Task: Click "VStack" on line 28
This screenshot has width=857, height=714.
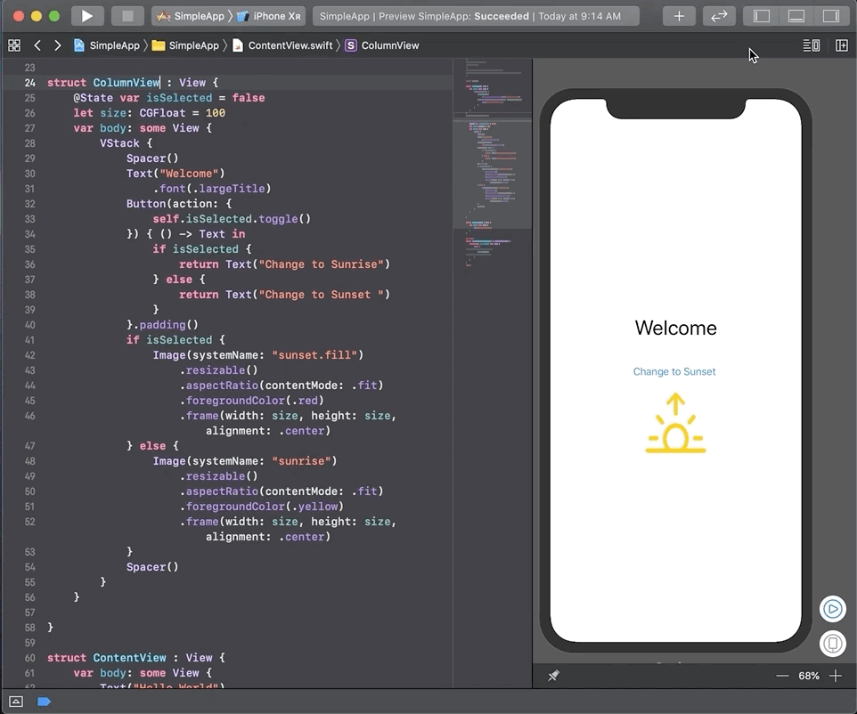Action: pos(119,143)
